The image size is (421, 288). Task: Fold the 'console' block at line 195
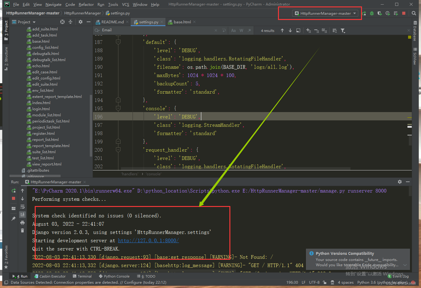point(118,108)
